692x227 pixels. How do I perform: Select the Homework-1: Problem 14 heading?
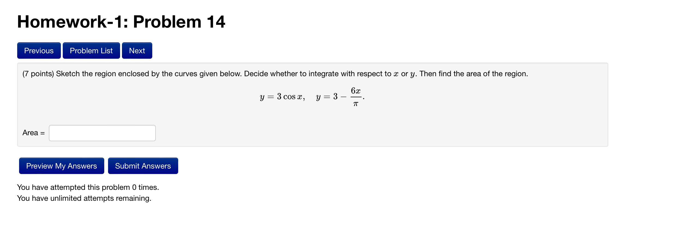[x=121, y=22]
